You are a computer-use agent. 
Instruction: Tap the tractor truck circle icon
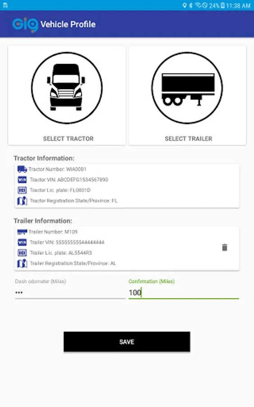67,88
